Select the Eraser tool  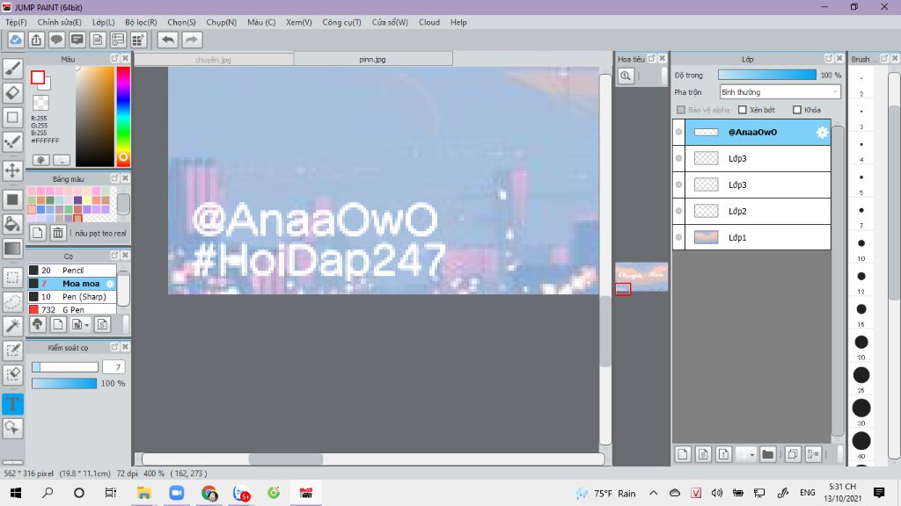click(x=12, y=92)
